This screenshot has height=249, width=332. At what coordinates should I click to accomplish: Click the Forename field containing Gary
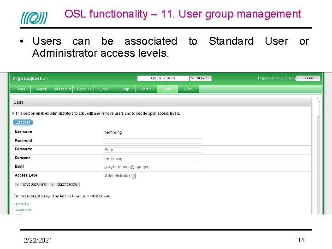pos(153,150)
